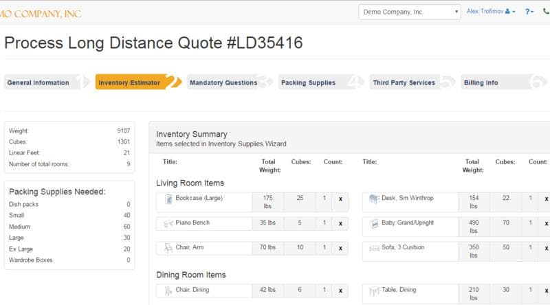Click the Medium boxes count 60
This screenshot has width=550, height=305.
coord(126,227)
